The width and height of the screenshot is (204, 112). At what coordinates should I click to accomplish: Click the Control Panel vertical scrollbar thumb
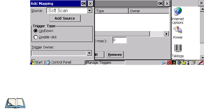click(x=202, y=27)
